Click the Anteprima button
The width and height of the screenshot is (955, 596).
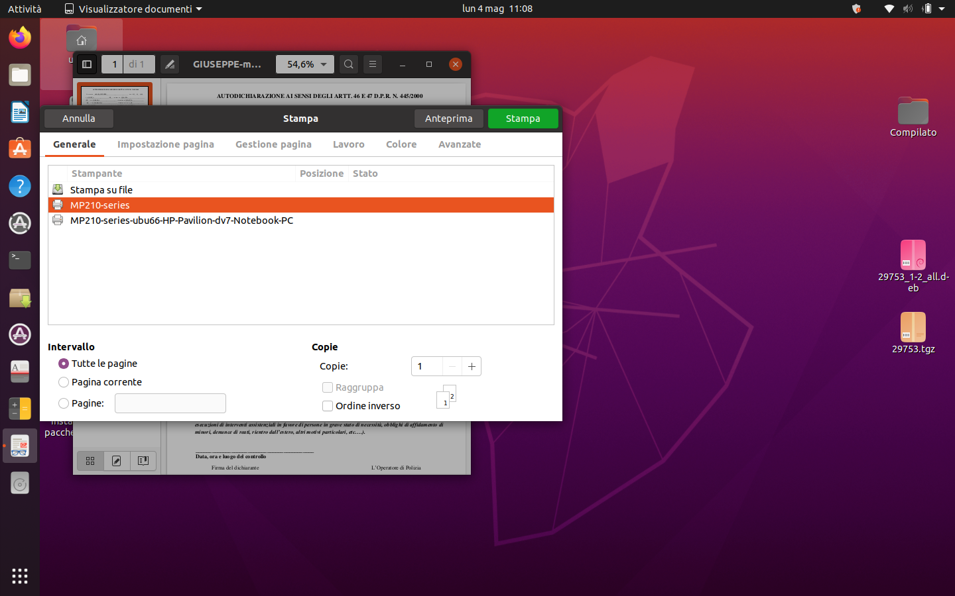click(x=449, y=119)
